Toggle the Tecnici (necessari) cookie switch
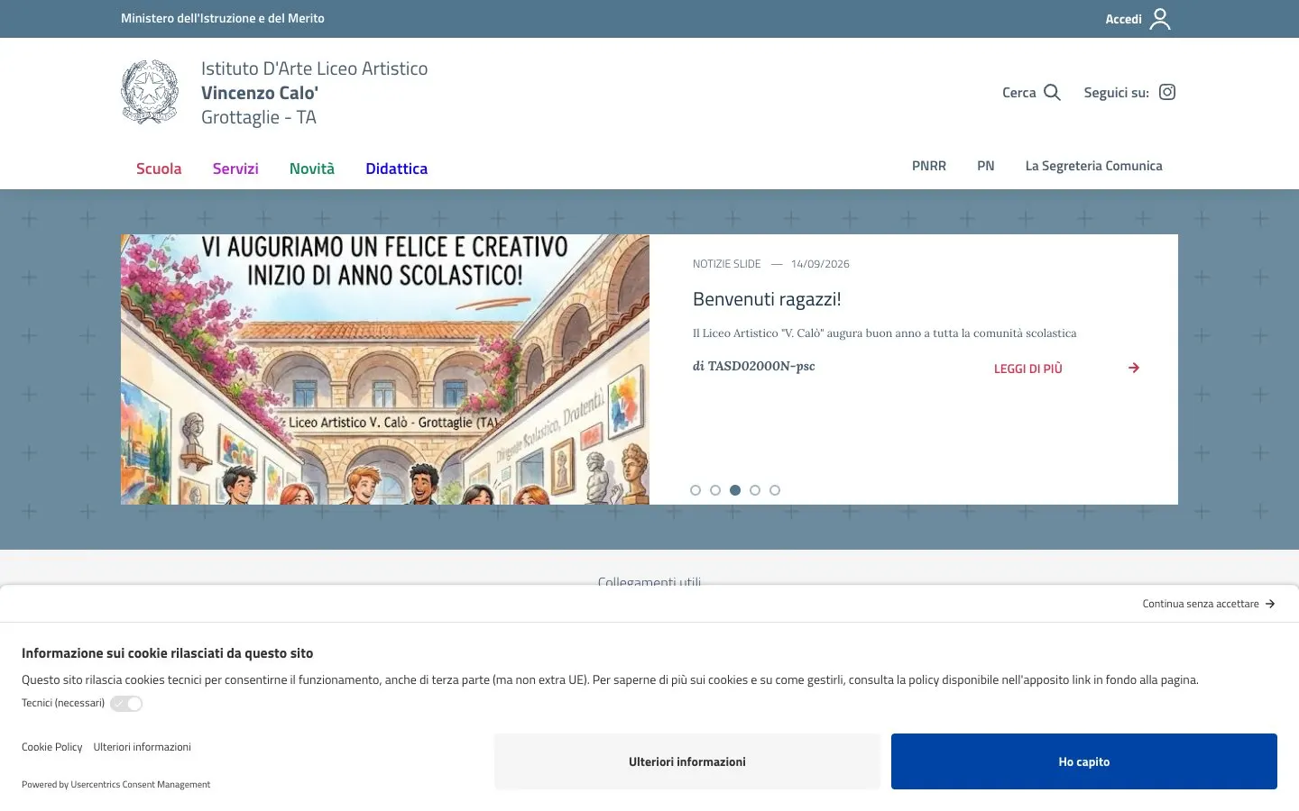 click(126, 704)
